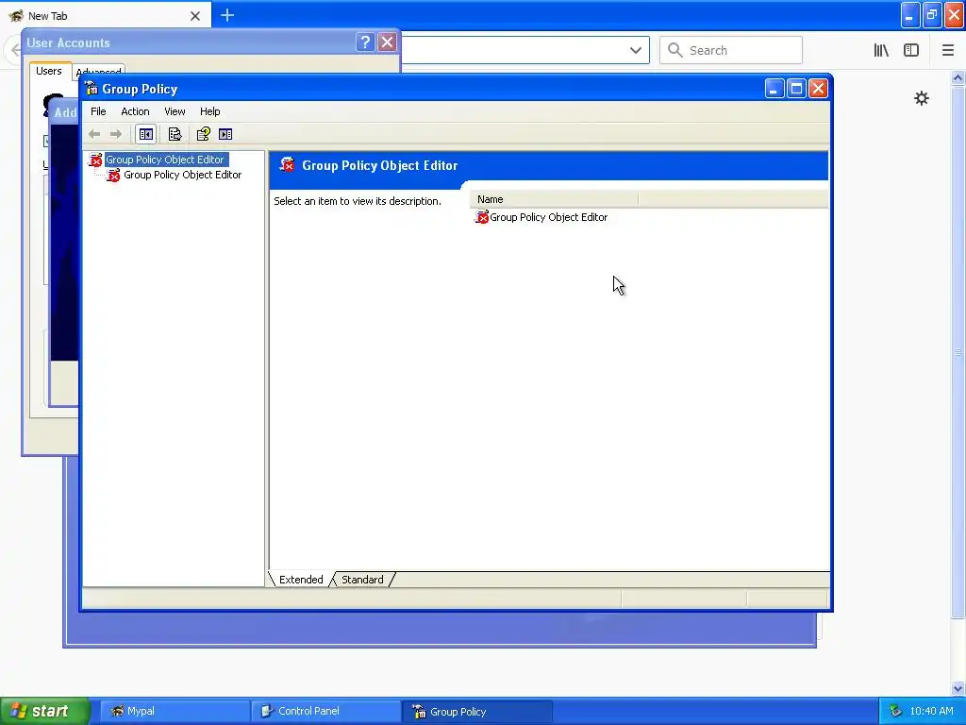Open the browser hamburger menu
The image size is (966, 725).
pos(948,50)
